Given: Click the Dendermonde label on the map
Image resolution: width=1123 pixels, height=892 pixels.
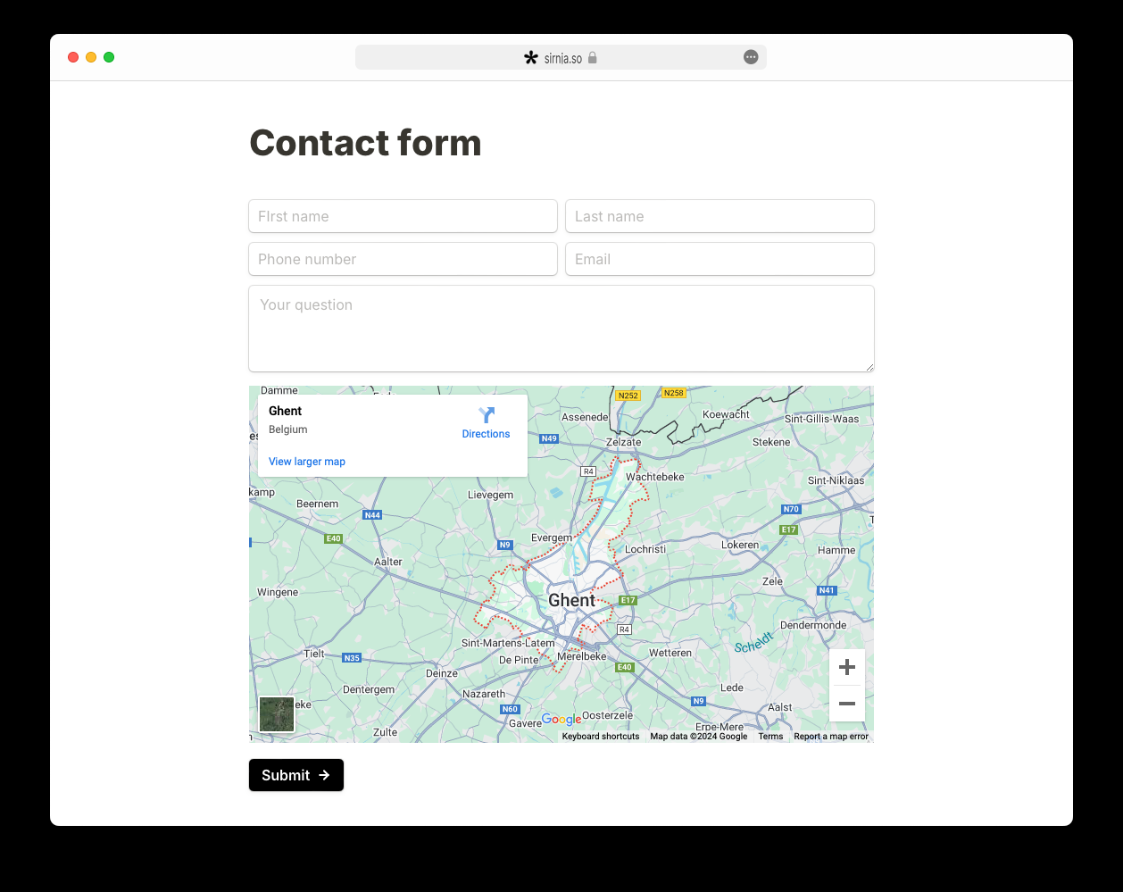Looking at the screenshot, I should point(813,625).
